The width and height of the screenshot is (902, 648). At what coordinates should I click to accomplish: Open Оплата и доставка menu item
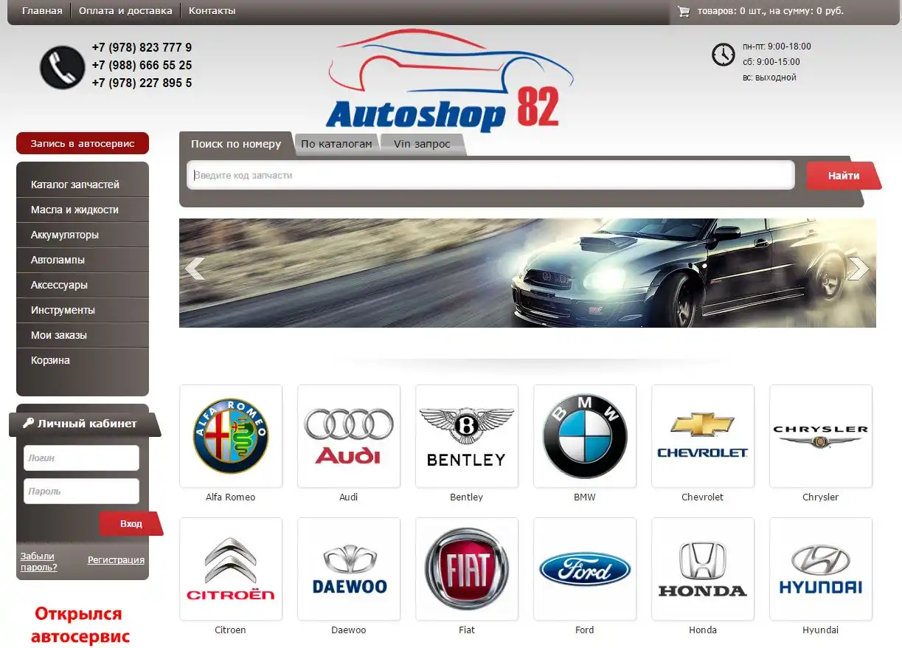click(125, 11)
